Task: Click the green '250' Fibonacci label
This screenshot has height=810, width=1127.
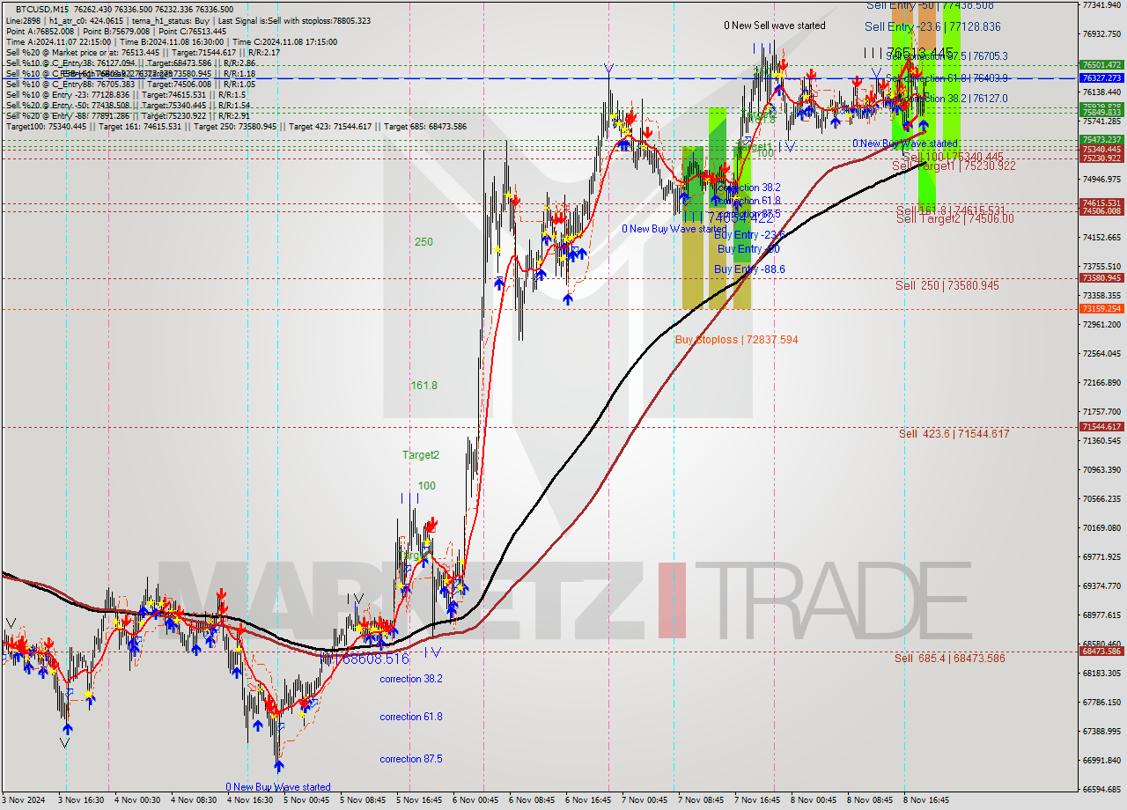Action: (424, 242)
